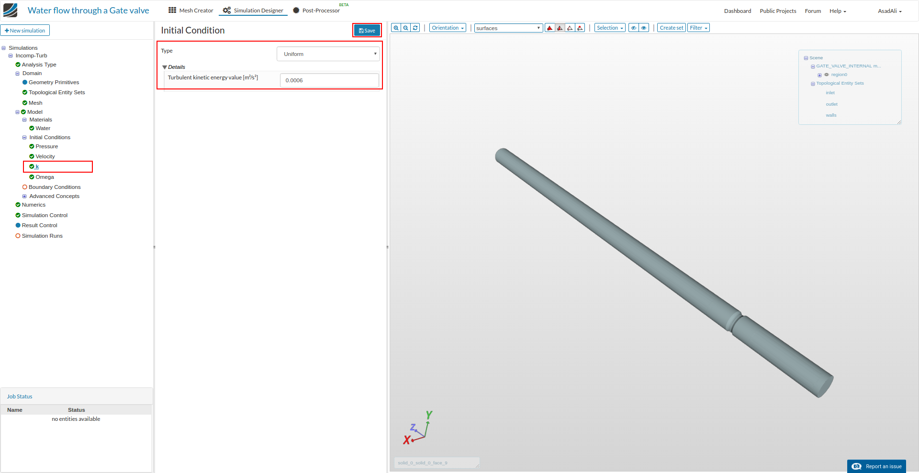The image size is (919, 473).
Task: Save the initial condition
Action: [x=367, y=31]
